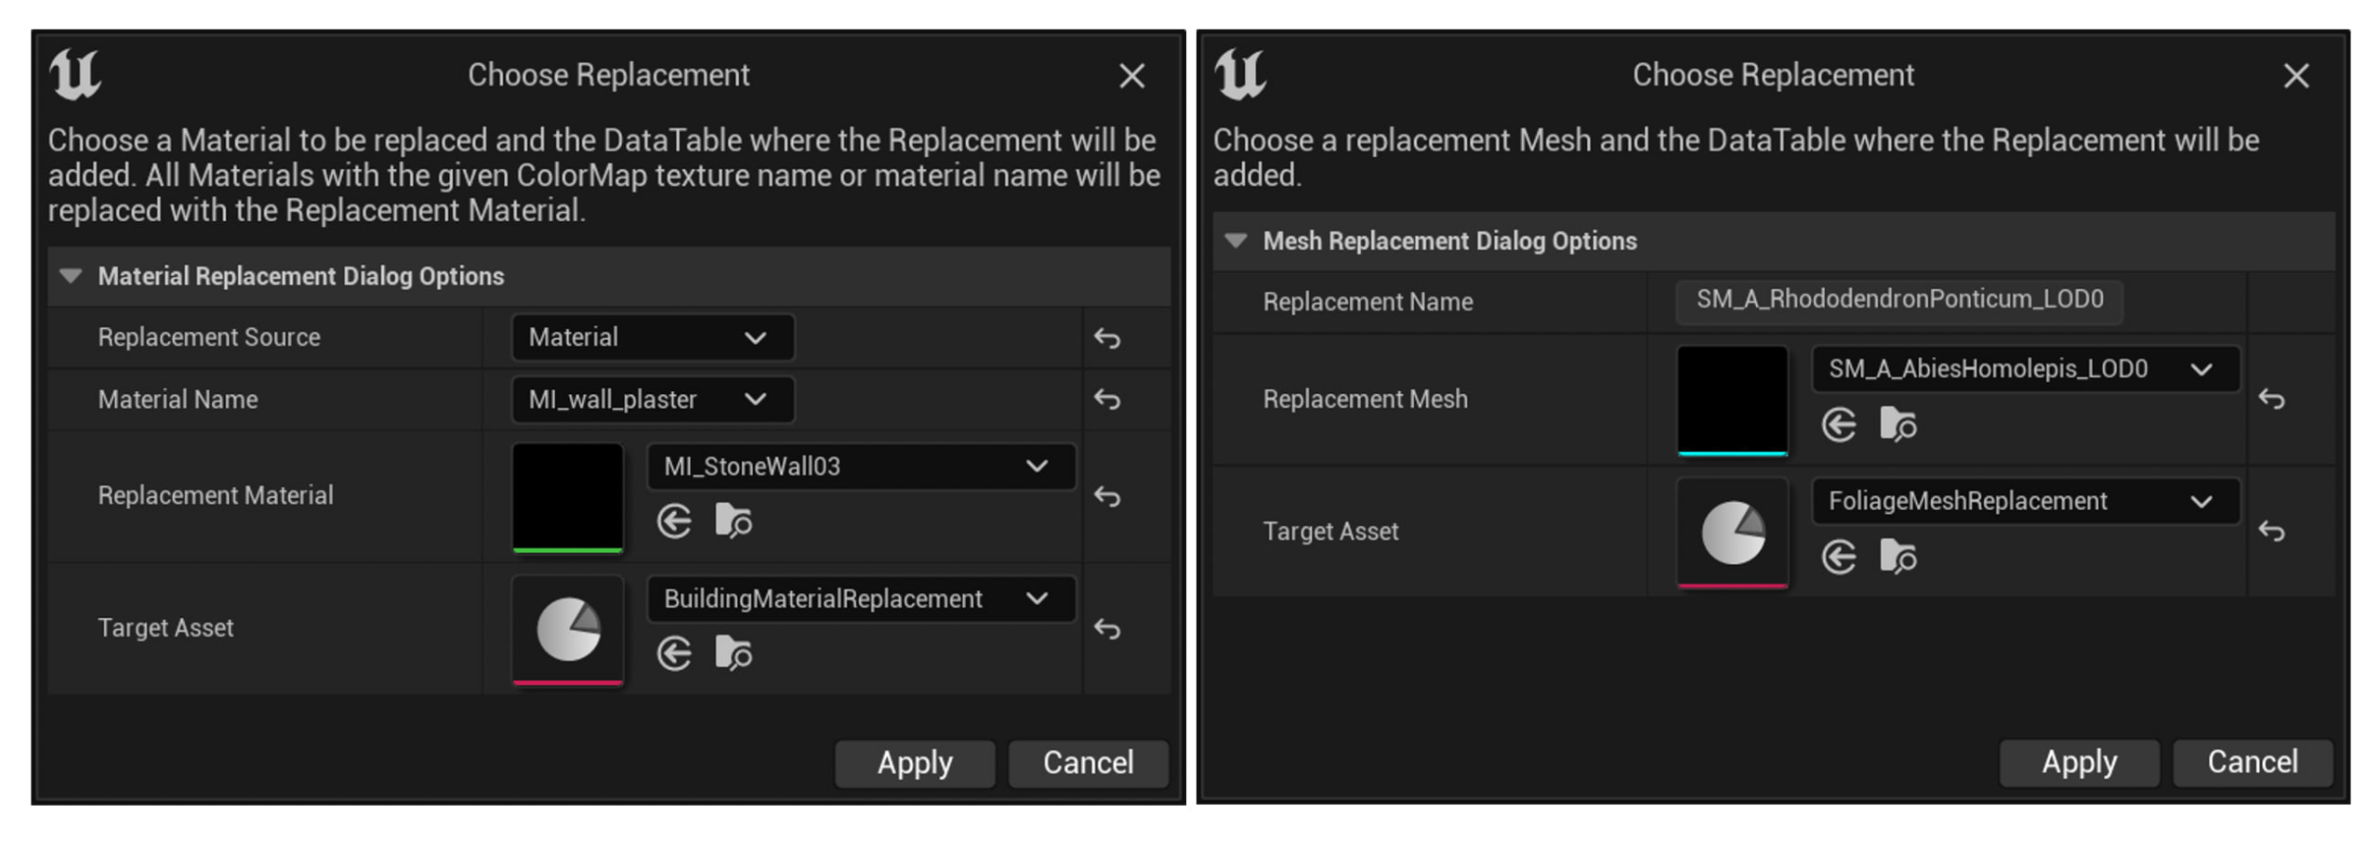Use selected asset for Replacement Mesh

tap(1838, 425)
